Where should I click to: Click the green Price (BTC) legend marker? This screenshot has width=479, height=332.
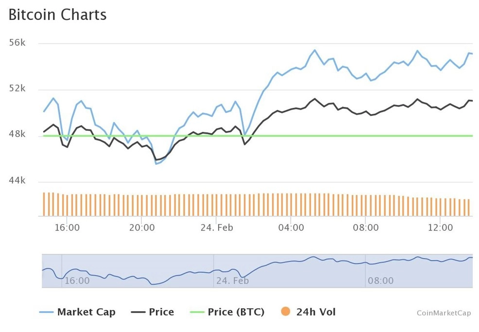pyautogui.click(x=197, y=312)
